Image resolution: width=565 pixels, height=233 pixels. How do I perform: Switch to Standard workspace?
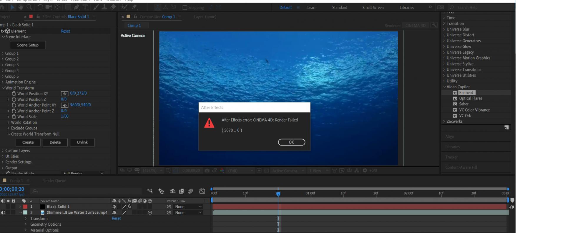coord(340,8)
